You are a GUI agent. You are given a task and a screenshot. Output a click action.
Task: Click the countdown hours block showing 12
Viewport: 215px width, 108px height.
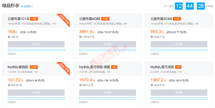pos(179,6)
